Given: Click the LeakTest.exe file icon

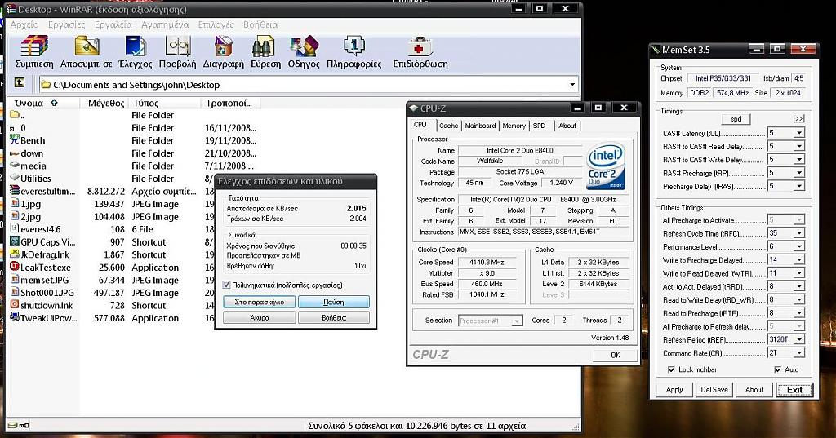Looking at the screenshot, I should click(x=15, y=267).
